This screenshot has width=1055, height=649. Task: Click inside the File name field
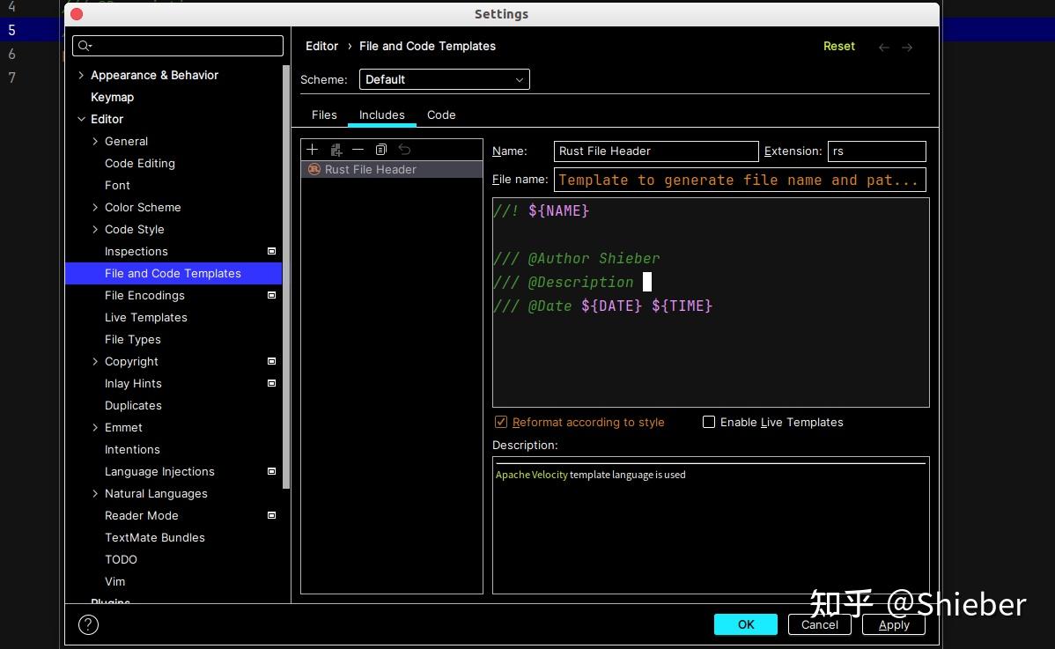740,180
